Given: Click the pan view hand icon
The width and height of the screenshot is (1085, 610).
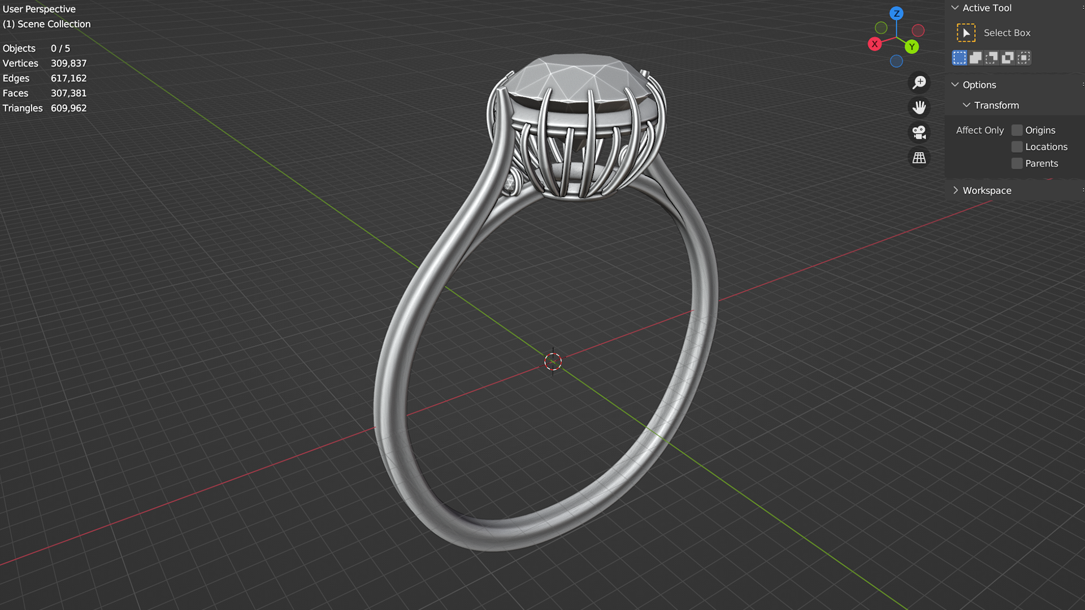Looking at the screenshot, I should (919, 107).
